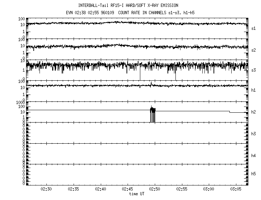Click the h1 channel label
261x200 pixels.
click(x=254, y=90)
